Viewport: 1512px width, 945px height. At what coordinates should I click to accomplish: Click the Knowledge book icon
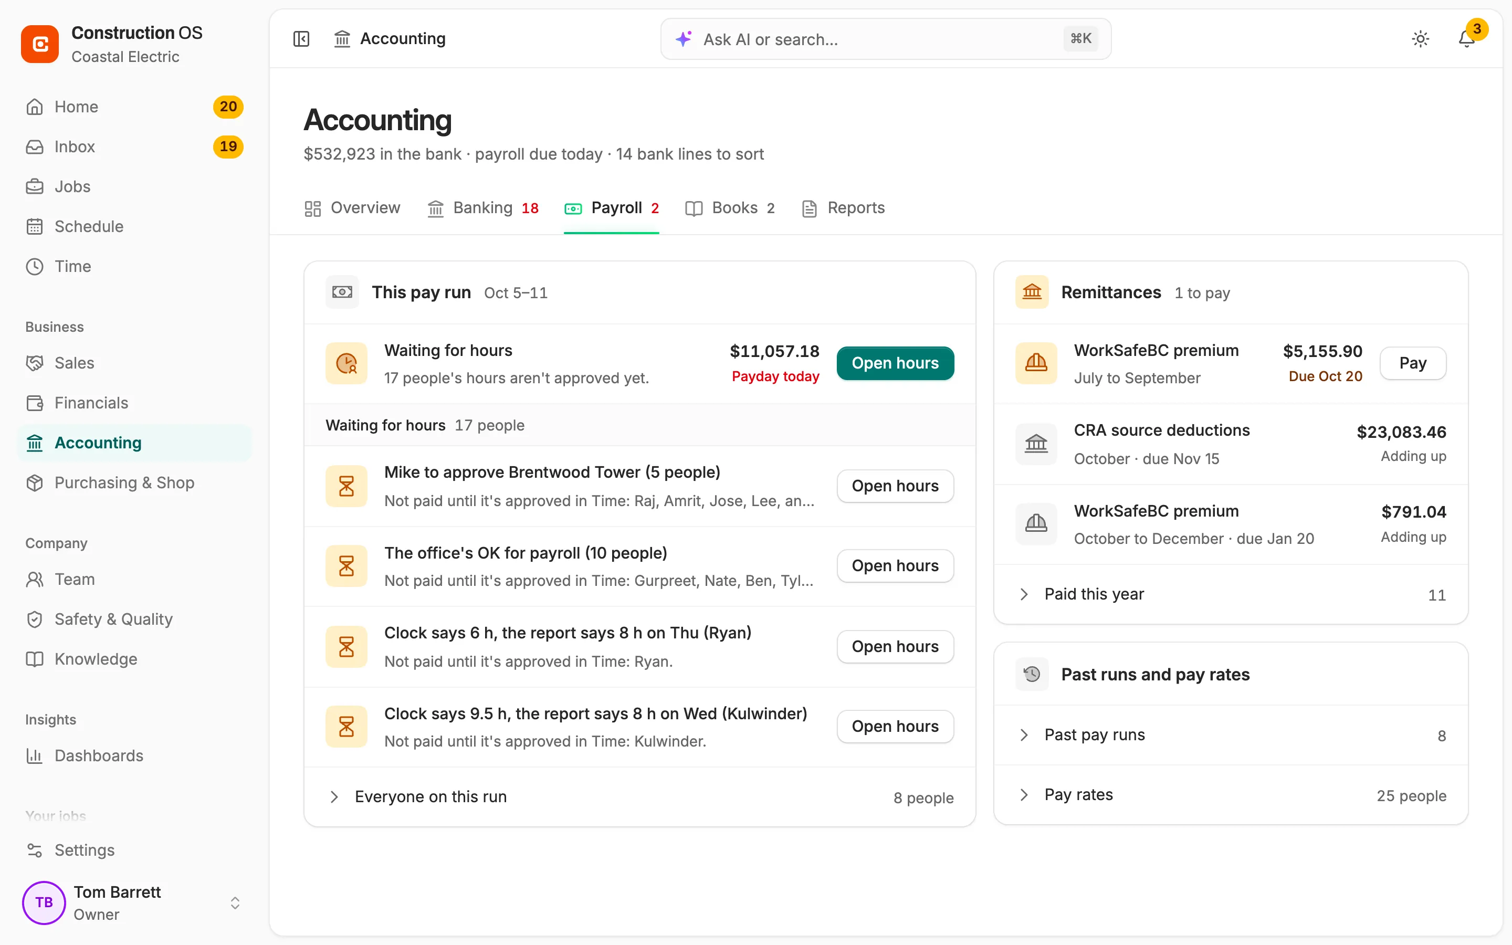coord(35,659)
